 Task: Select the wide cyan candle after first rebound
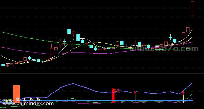pyautogui.click(x=78, y=37)
